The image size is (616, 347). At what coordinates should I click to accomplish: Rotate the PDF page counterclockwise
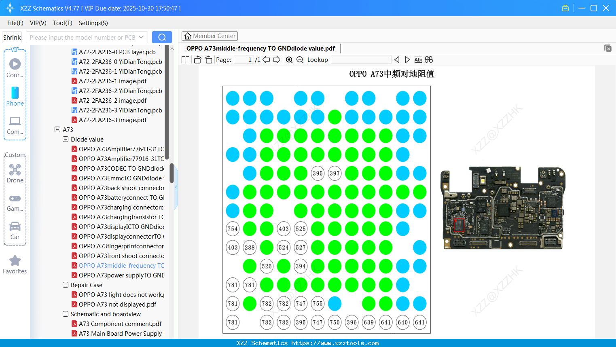coord(197,59)
